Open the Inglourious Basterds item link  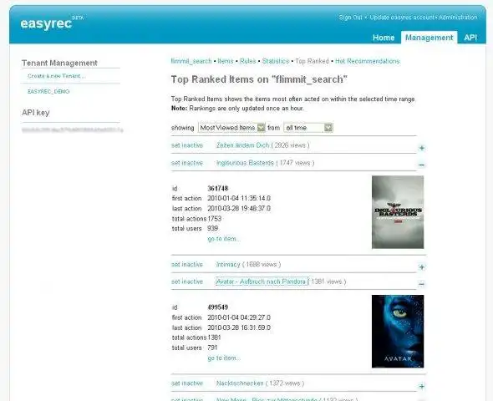point(245,163)
